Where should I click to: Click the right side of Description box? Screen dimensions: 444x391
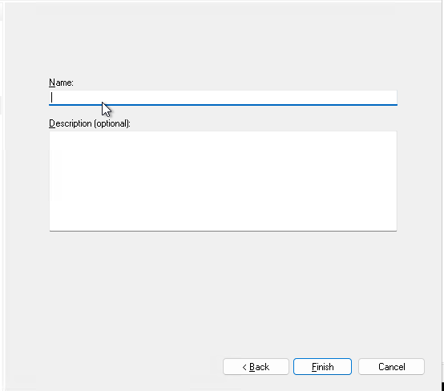(x=388, y=181)
